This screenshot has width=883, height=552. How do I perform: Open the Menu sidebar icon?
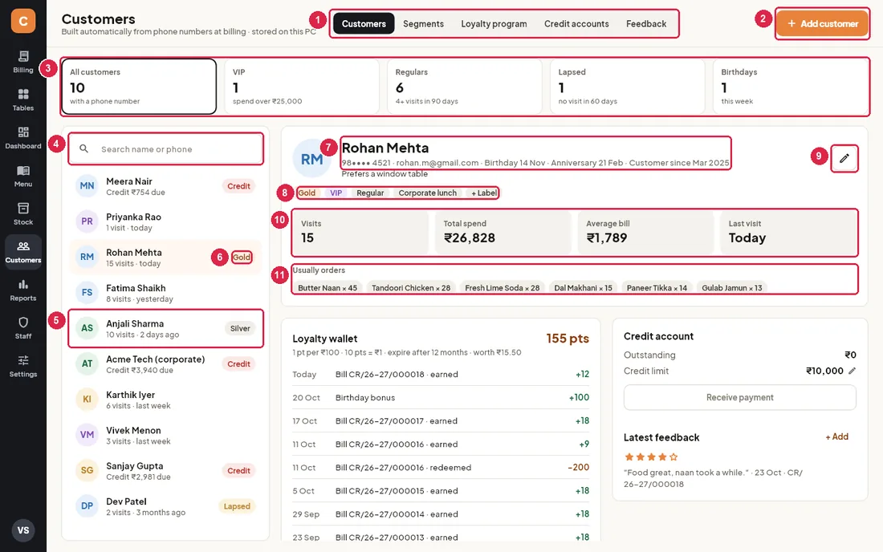pos(23,177)
